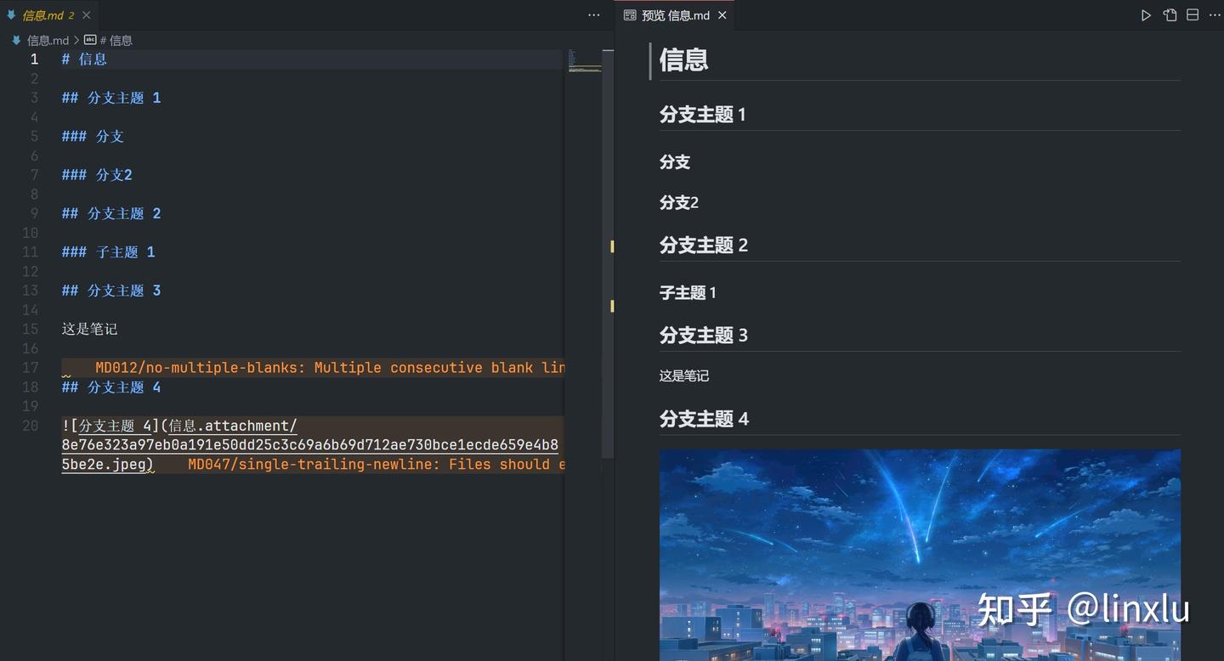Viewport: 1224px width, 661px height.
Task: Click the markdown file icon in breadcrumb bar
Action: 15,40
